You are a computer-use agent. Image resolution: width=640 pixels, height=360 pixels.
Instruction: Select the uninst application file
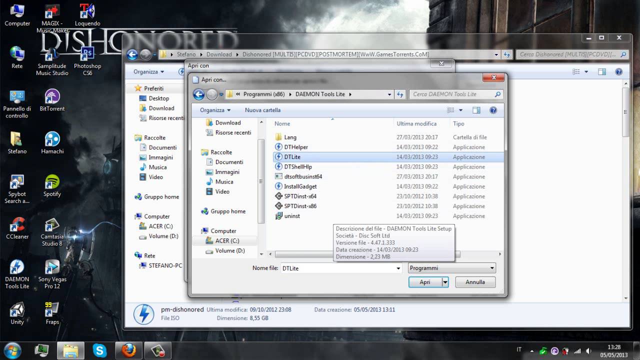(292, 216)
